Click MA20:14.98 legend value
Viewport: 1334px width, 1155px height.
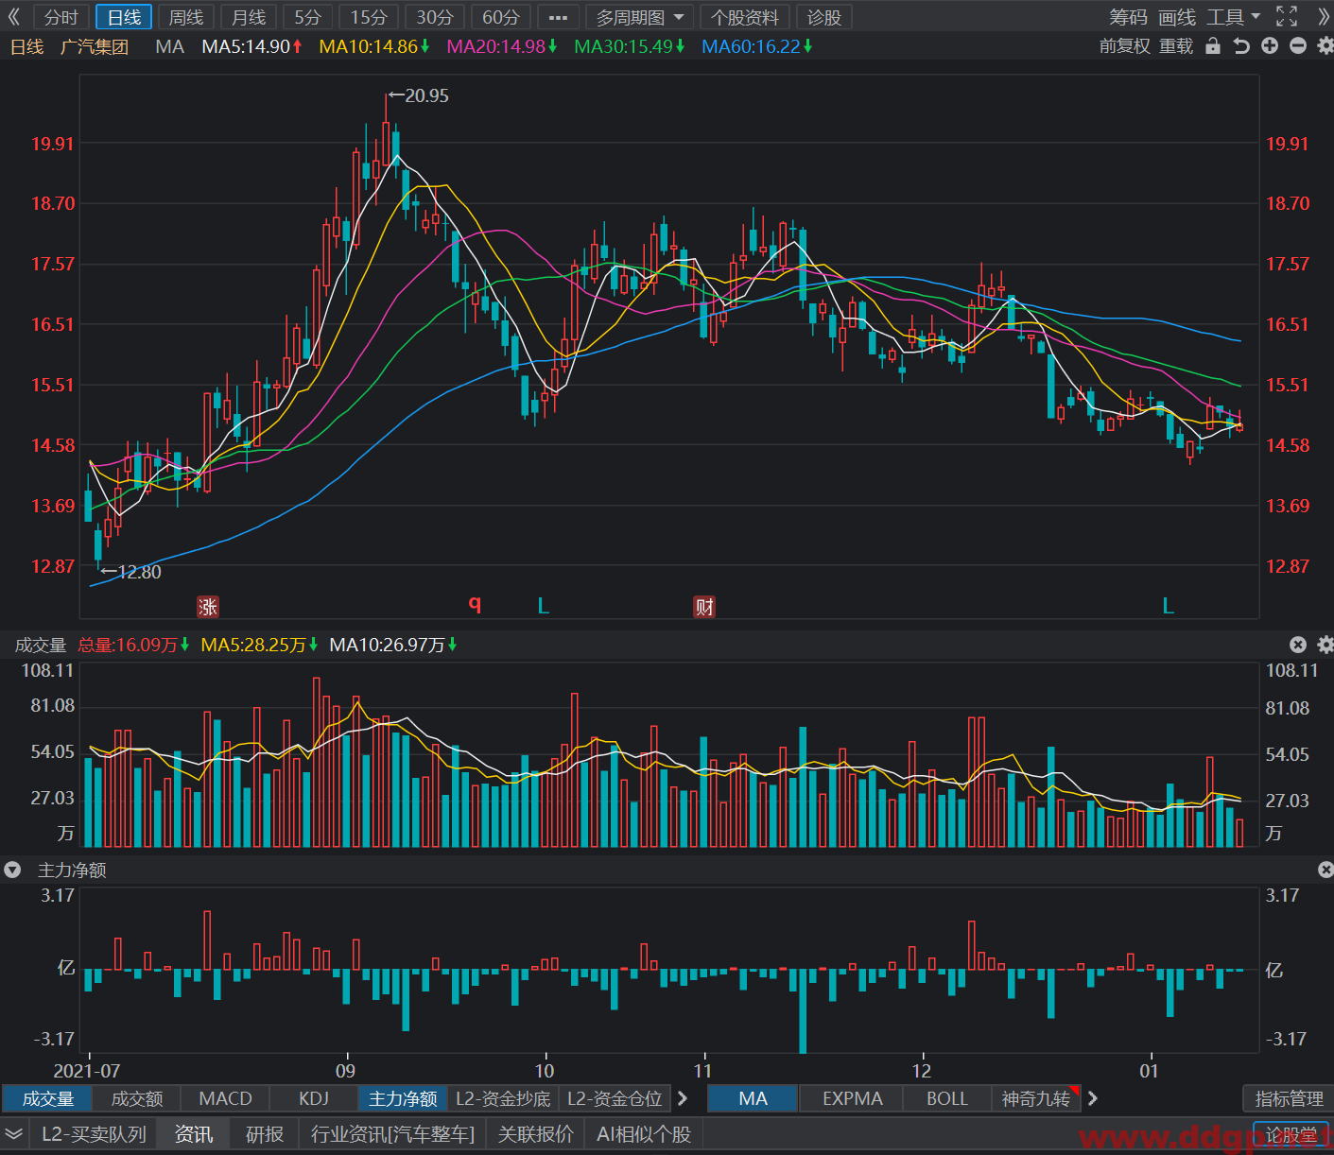[x=502, y=46]
